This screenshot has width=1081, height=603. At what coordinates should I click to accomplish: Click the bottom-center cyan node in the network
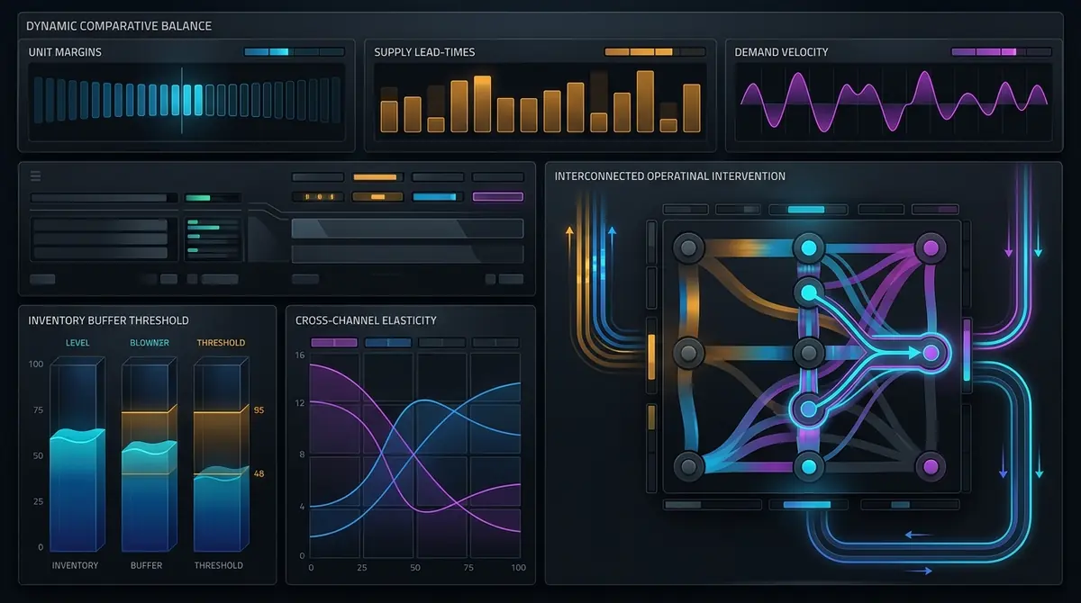click(808, 466)
